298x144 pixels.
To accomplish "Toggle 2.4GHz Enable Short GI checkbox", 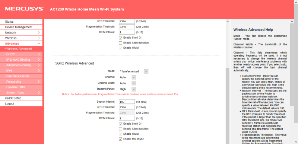I will 120,38.
